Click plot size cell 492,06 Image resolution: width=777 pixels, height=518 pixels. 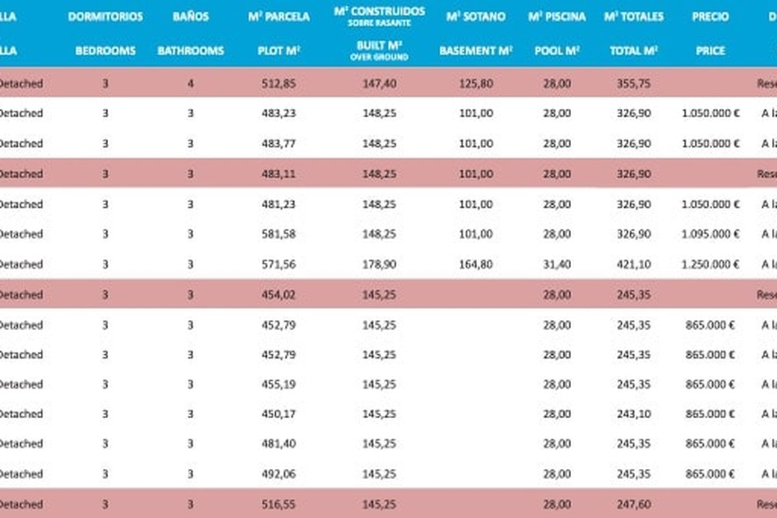click(x=278, y=474)
